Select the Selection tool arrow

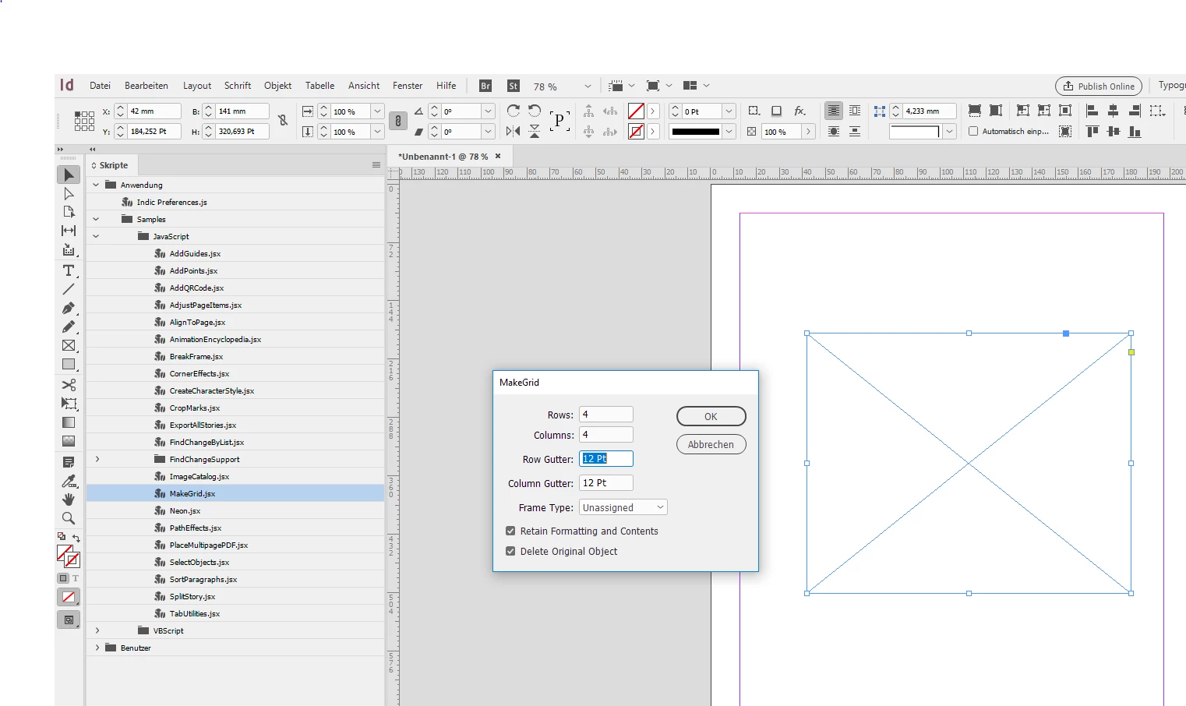click(69, 175)
